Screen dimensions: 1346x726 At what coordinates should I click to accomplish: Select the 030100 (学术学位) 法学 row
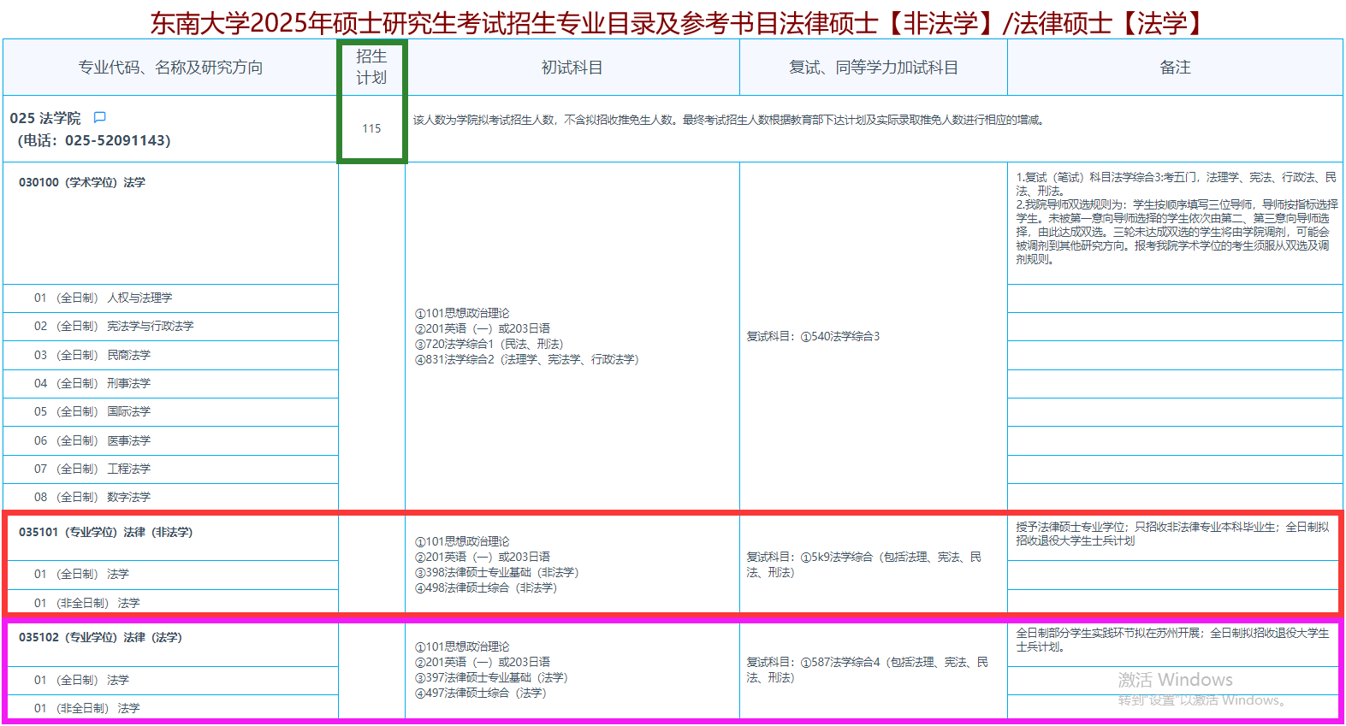(x=82, y=182)
